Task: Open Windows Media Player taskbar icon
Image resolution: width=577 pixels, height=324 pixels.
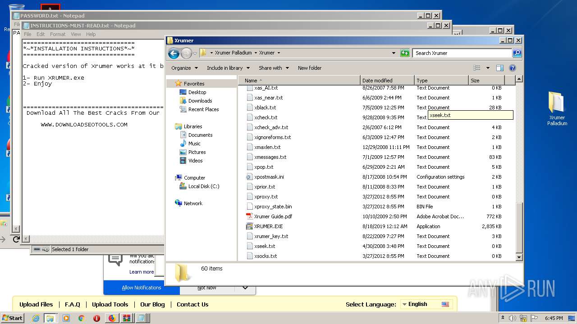Action: tap(66, 318)
